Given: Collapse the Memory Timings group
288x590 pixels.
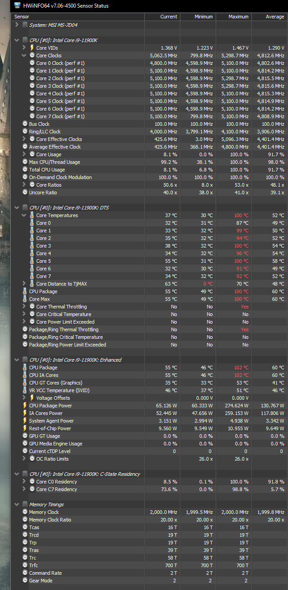Looking at the screenshot, I should click(17, 504).
